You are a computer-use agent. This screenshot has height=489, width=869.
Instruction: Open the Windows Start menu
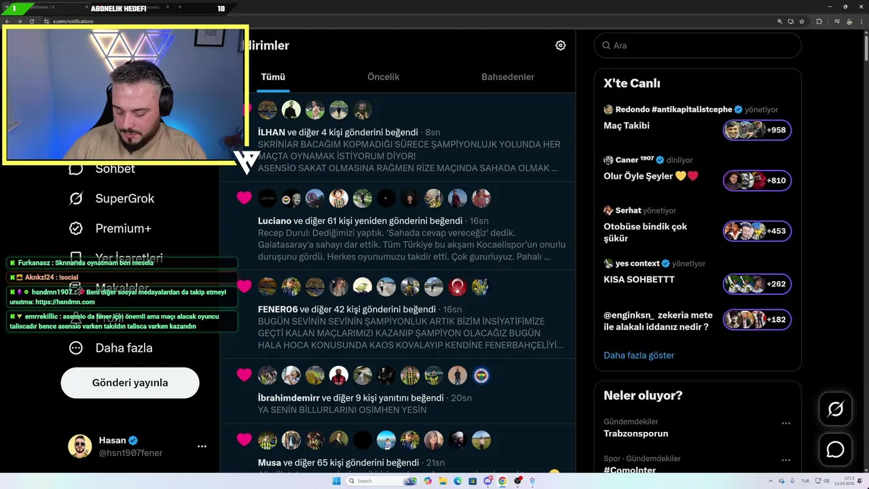pyautogui.click(x=337, y=481)
